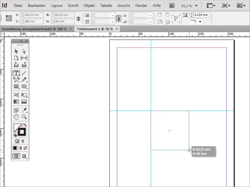The width and height of the screenshot is (250, 187).
Task: Apply the default fill and stroke swatch
Action: 14,134
